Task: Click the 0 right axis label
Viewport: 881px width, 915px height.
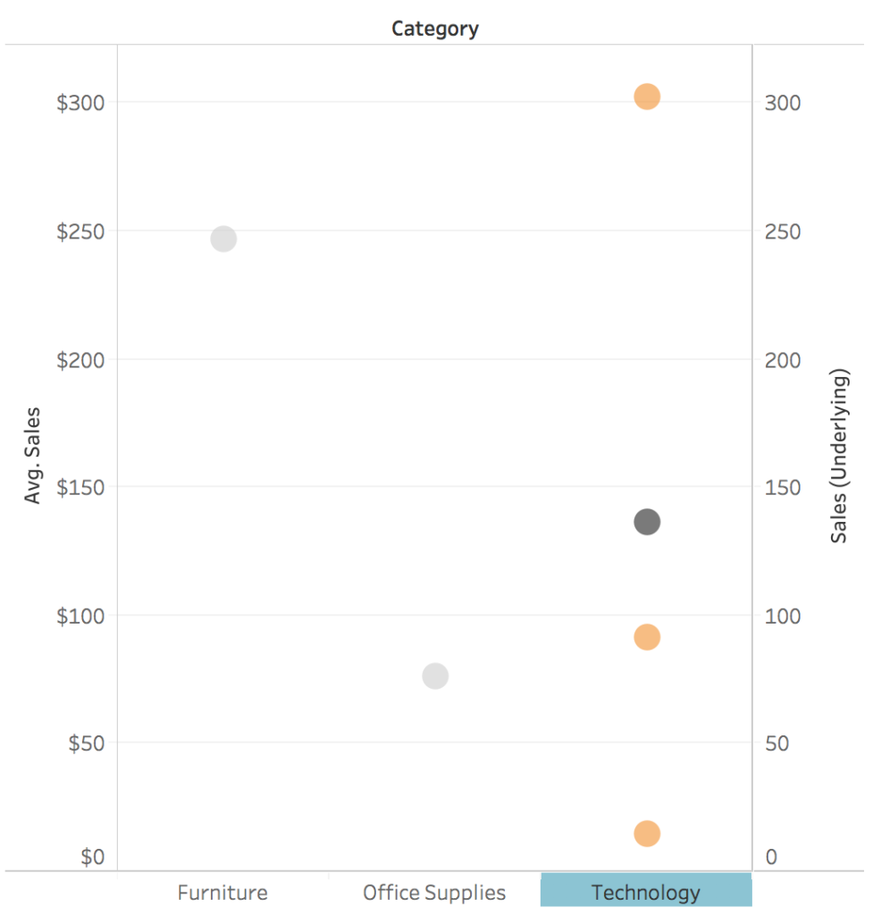Action: 771,857
